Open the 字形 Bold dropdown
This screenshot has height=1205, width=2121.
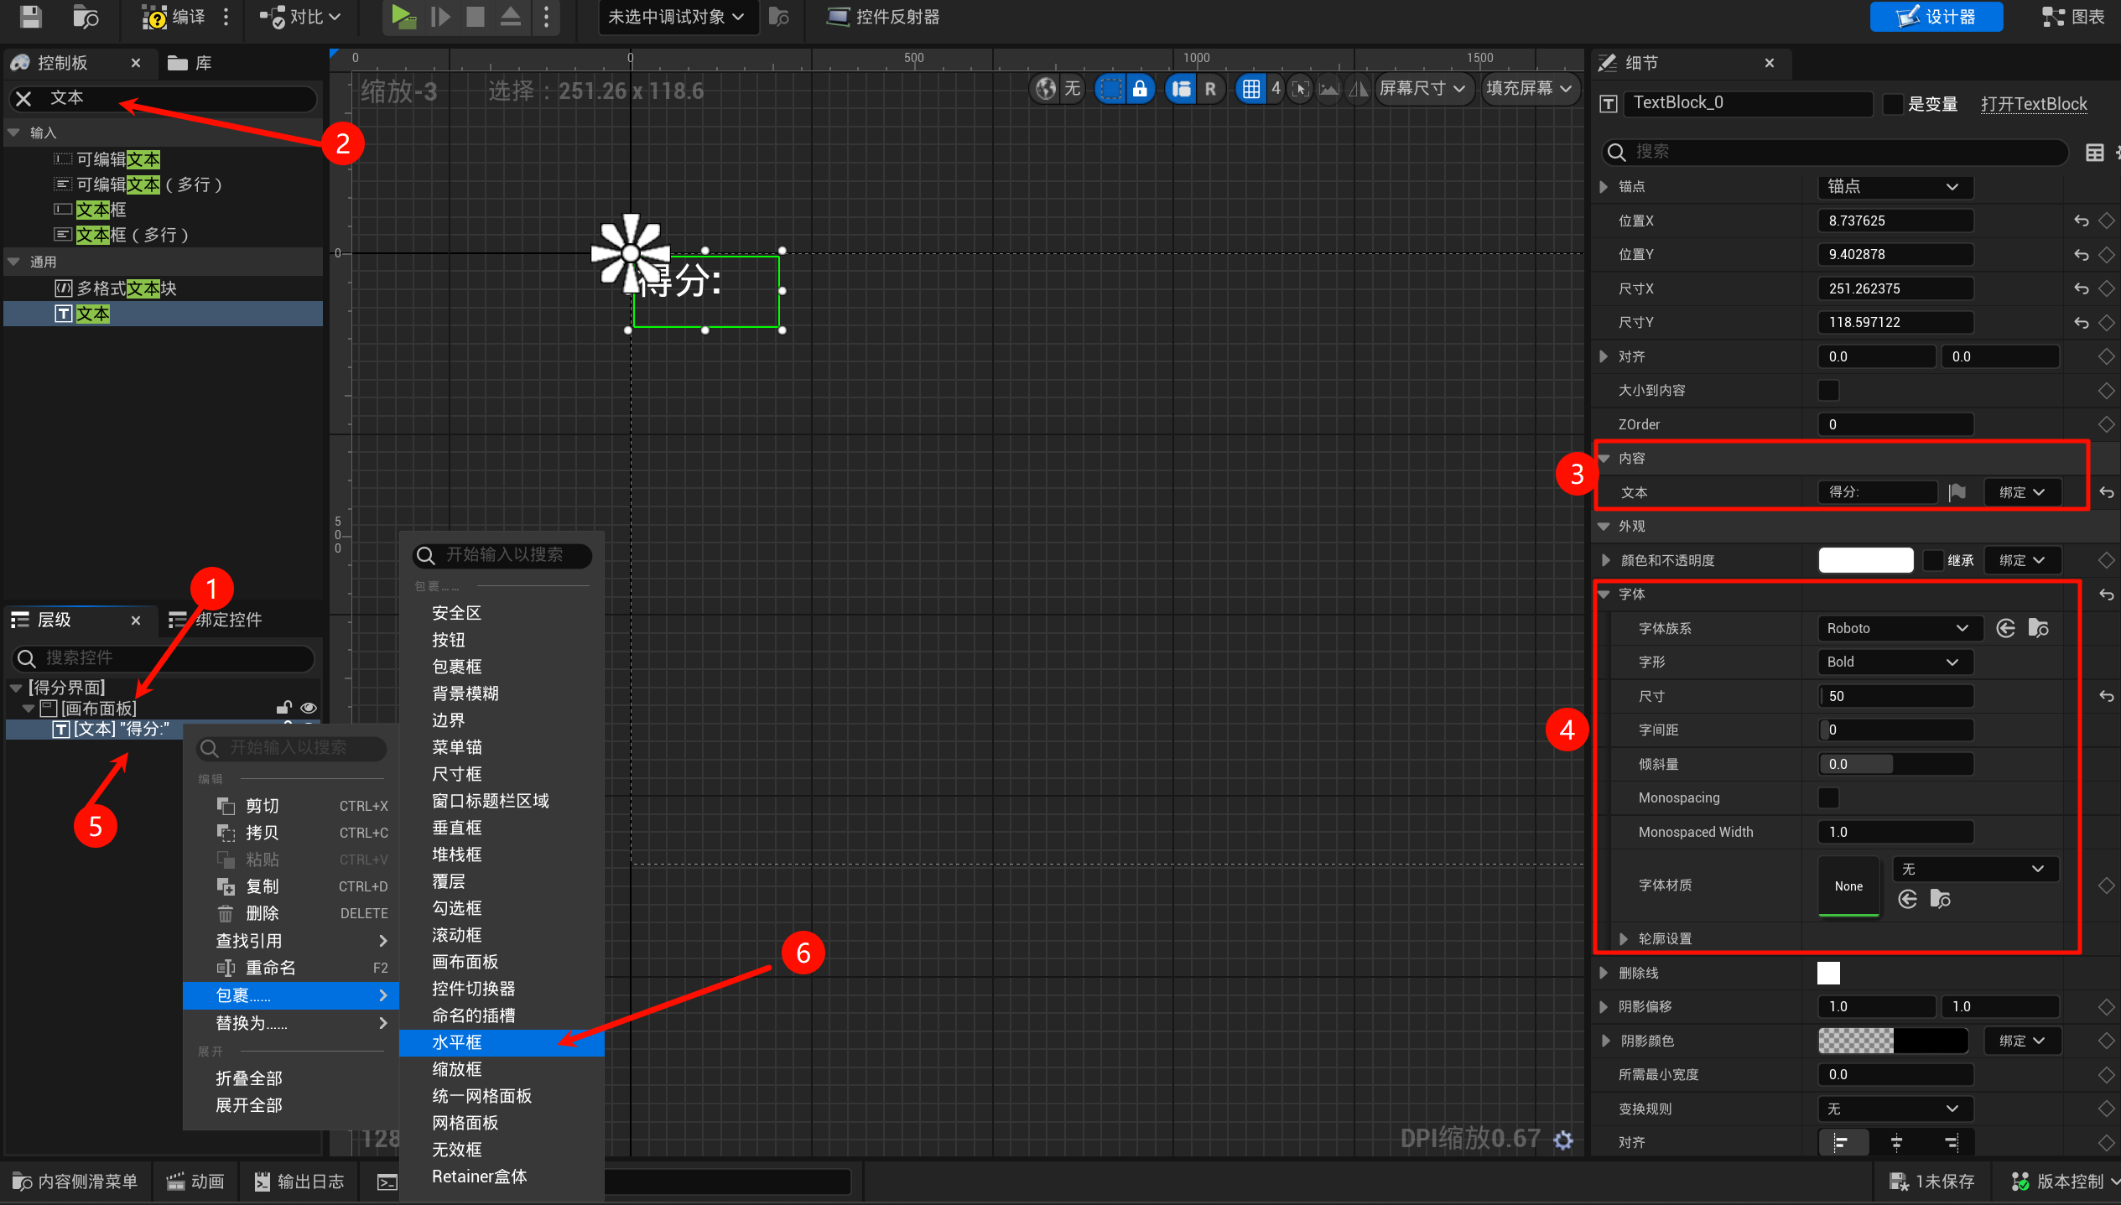tap(1894, 662)
